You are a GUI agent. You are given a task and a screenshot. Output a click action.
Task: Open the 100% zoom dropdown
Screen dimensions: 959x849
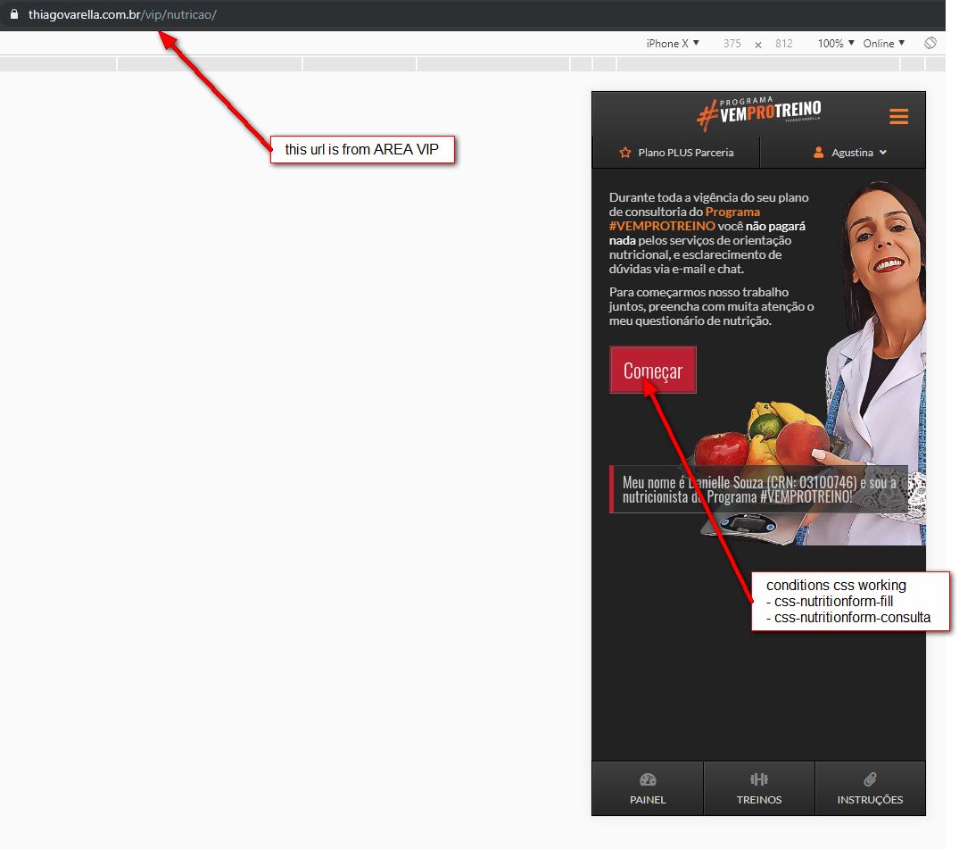tap(836, 44)
